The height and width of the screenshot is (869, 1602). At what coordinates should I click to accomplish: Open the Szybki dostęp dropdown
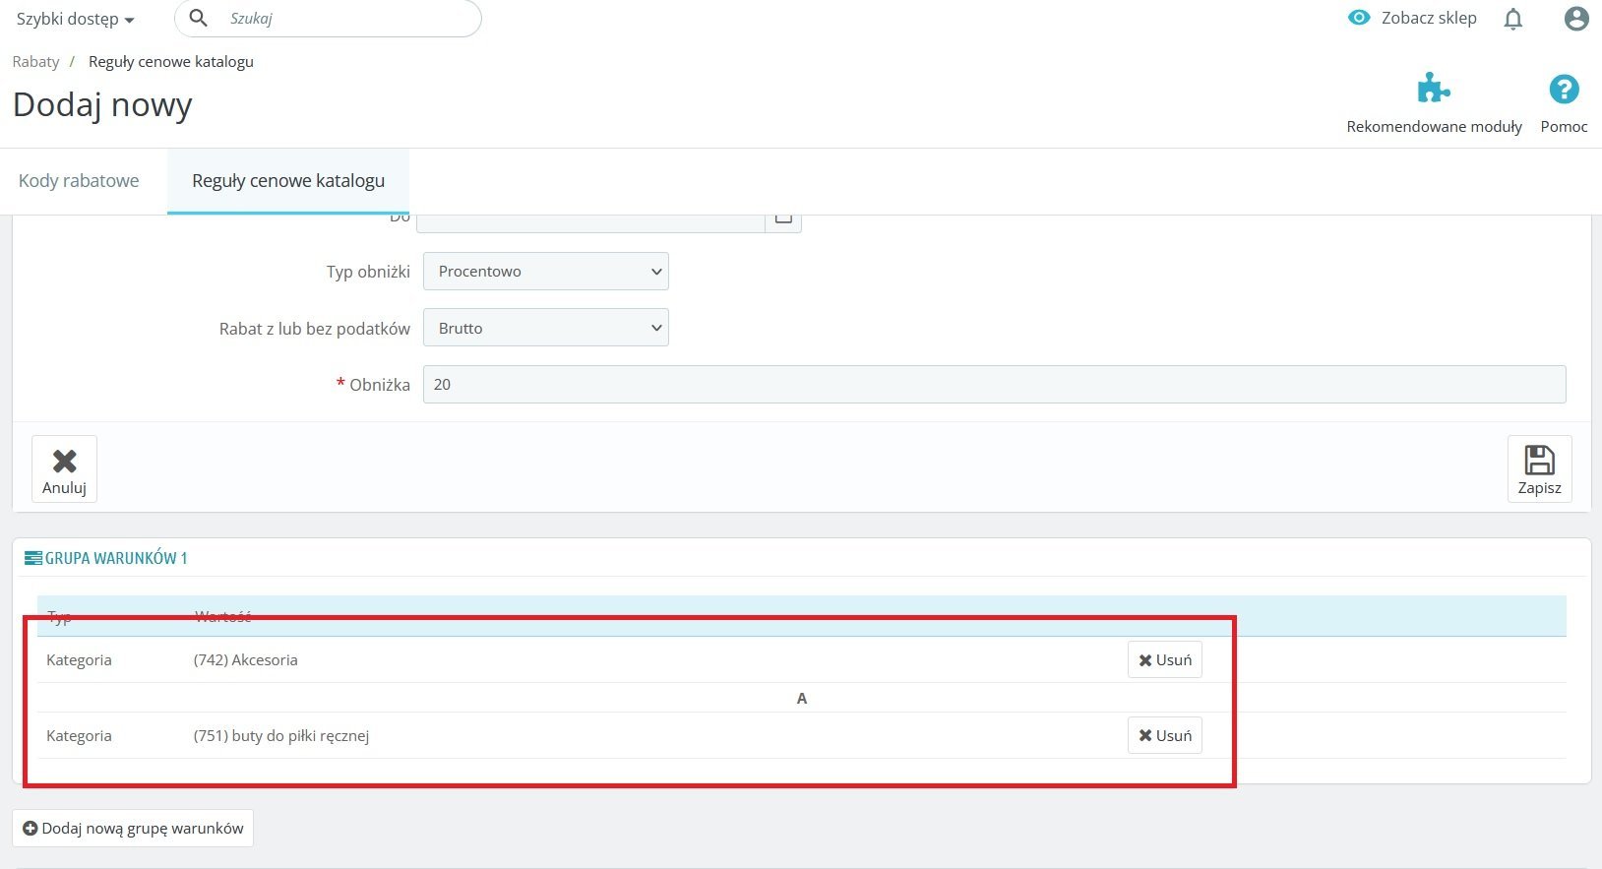pos(75,19)
